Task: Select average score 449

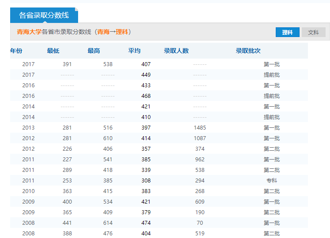Action: 146,74
